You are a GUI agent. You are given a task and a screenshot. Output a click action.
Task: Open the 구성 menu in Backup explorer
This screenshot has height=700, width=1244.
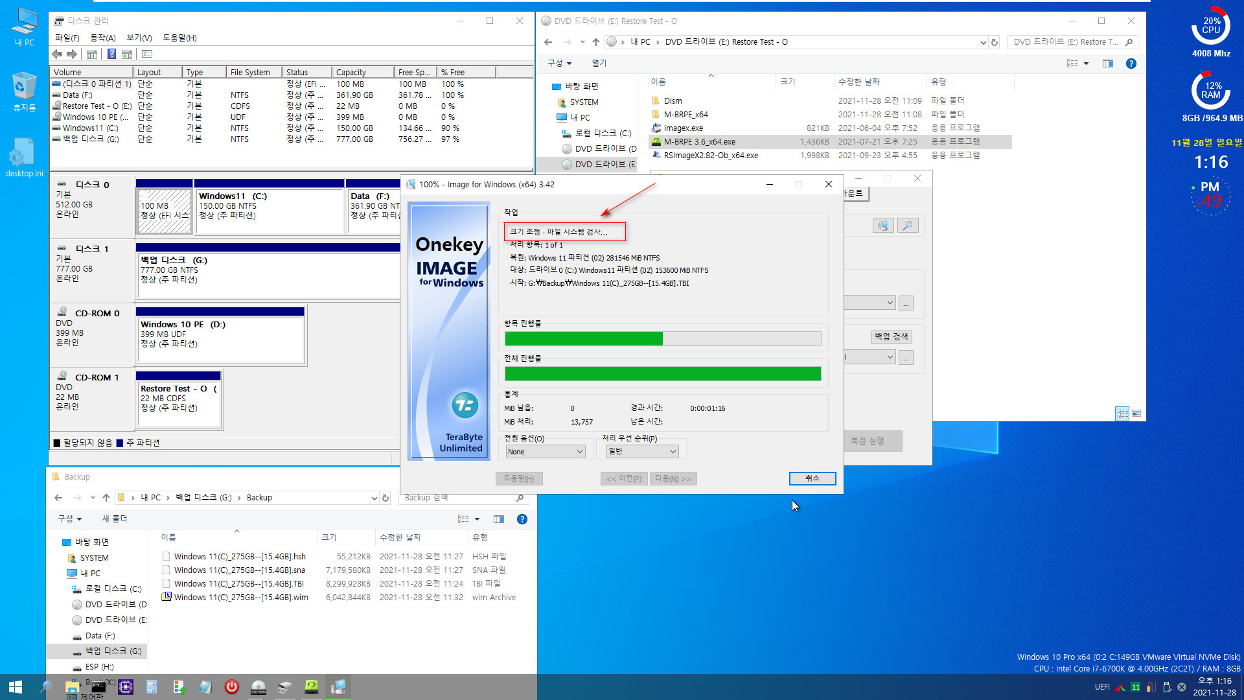pyautogui.click(x=70, y=519)
